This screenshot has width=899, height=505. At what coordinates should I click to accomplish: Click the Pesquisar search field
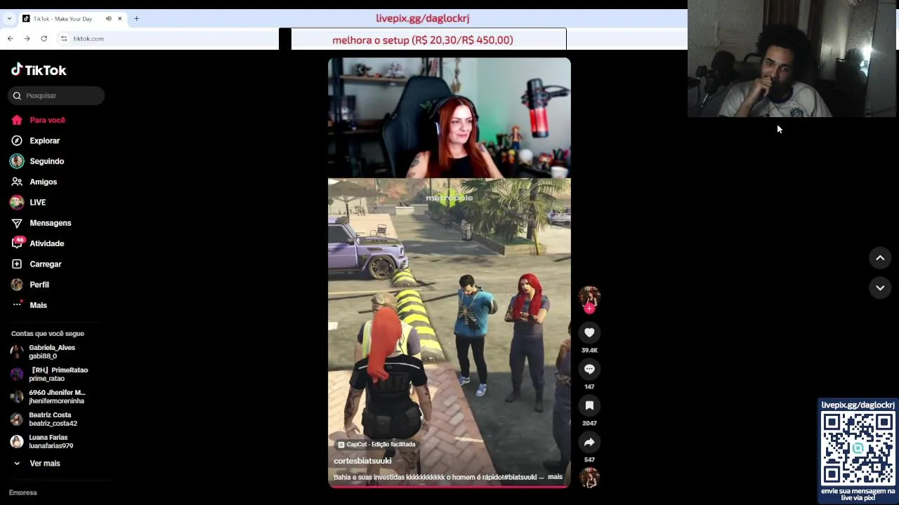(x=56, y=95)
